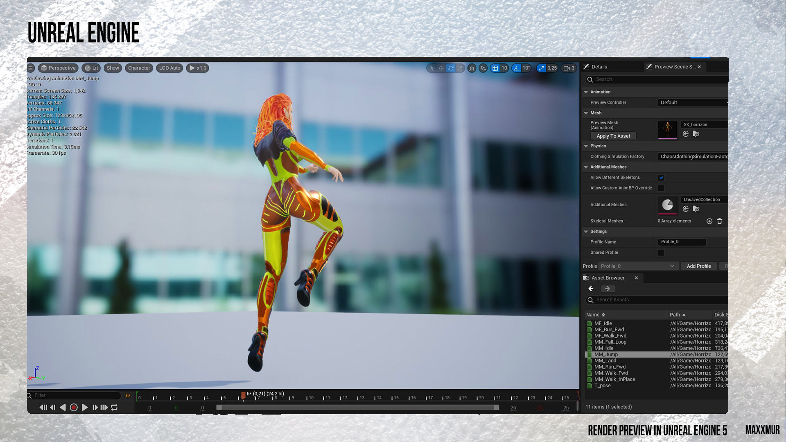Open the Show menu in viewport
The image size is (786, 442).
113,68
